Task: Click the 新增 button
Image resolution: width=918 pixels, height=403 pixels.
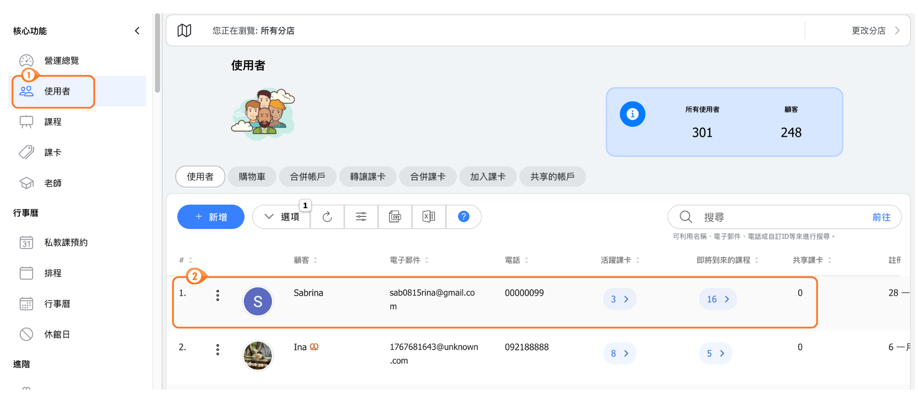Action: pyautogui.click(x=211, y=217)
